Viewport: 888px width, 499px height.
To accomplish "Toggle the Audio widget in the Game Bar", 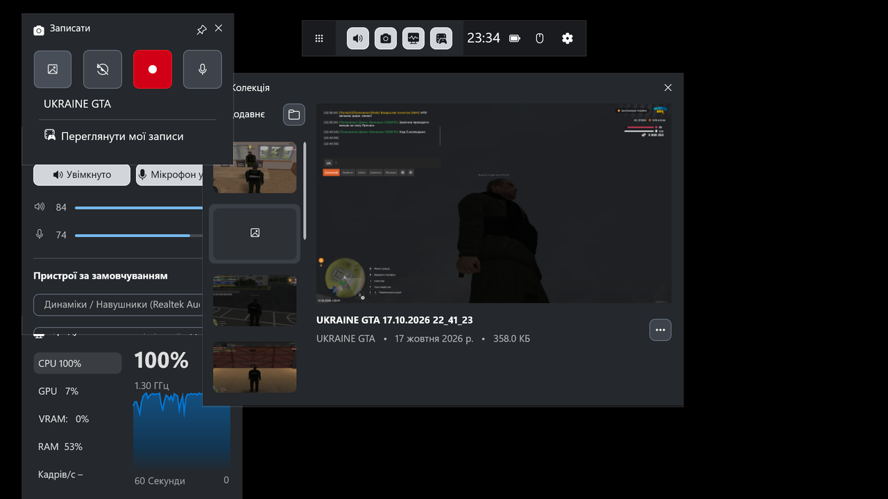I will pyautogui.click(x=358, y=39).
